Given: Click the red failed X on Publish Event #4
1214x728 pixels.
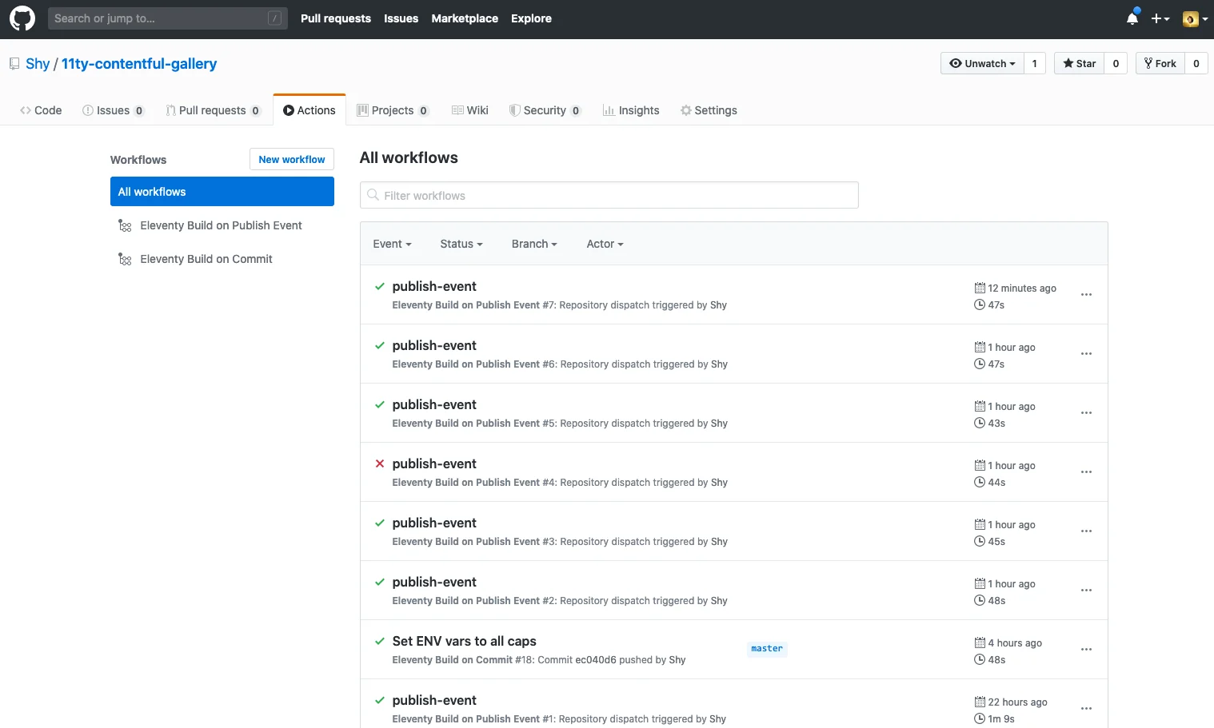Looking at the screenshot, I should pyautogui.click(x=380, y=463).
